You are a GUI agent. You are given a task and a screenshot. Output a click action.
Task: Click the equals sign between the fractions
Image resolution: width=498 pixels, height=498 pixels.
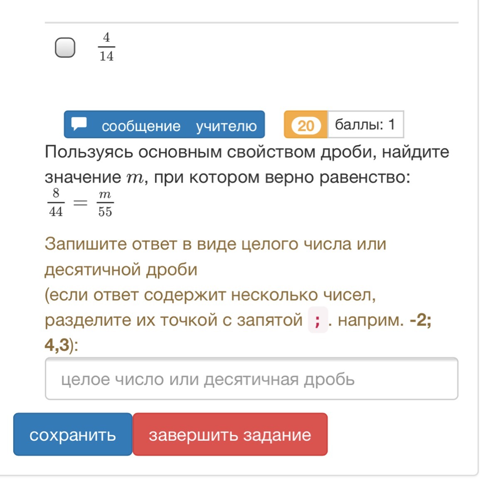tap(80, 203)
